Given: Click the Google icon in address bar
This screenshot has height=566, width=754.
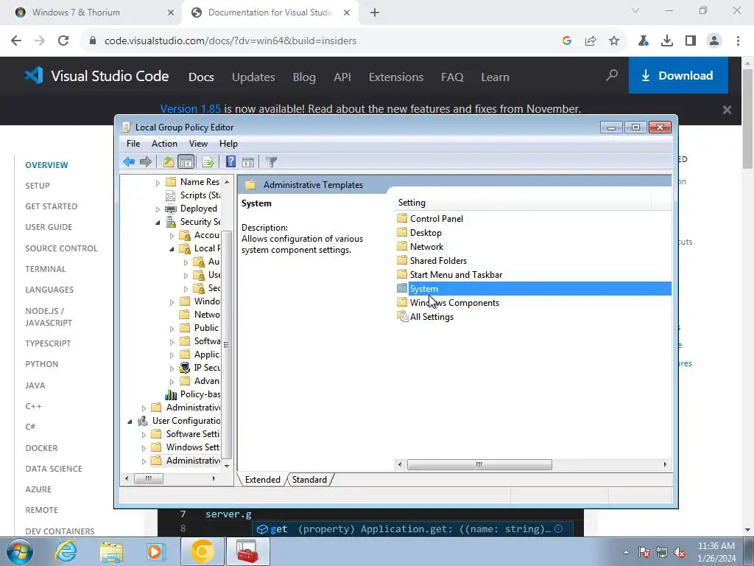Looking at the screenshot, I should [x=567, y=41].
